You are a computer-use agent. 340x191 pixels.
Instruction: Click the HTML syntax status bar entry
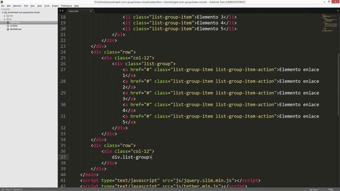tap(330, 189)
